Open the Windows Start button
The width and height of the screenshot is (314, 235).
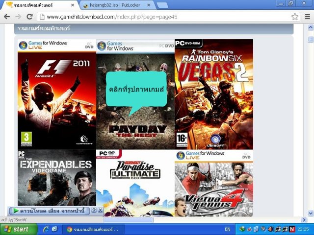pos(19,229)
